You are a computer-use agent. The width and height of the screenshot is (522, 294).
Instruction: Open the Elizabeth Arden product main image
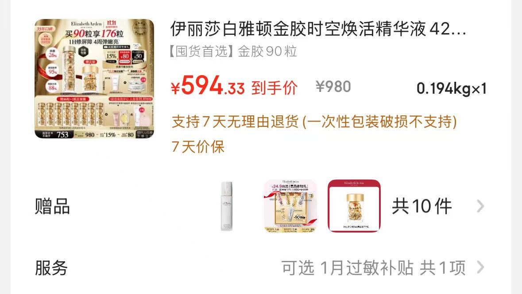coord(94,79)
